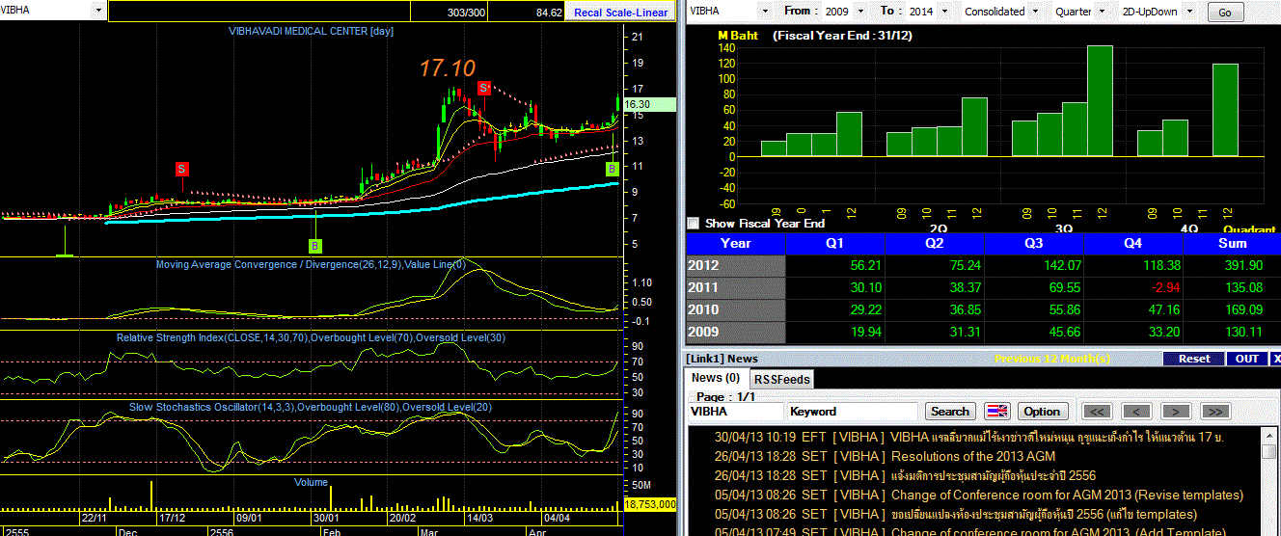The image size is (1281, 536).
Task: Close the news panel with X
Action: [1276, 359]
